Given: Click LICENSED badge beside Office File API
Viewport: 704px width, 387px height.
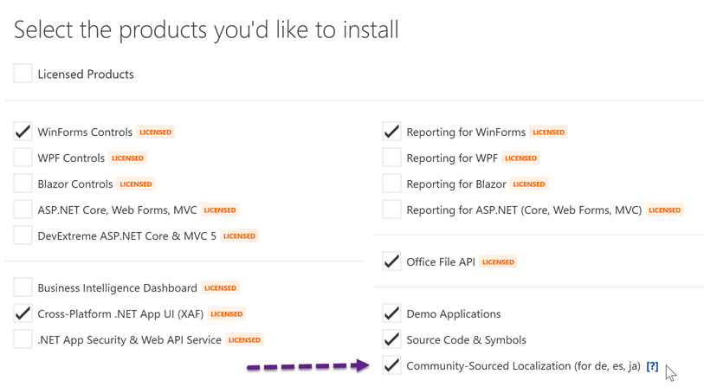Looking at the screenshot, I should [498, 261].
